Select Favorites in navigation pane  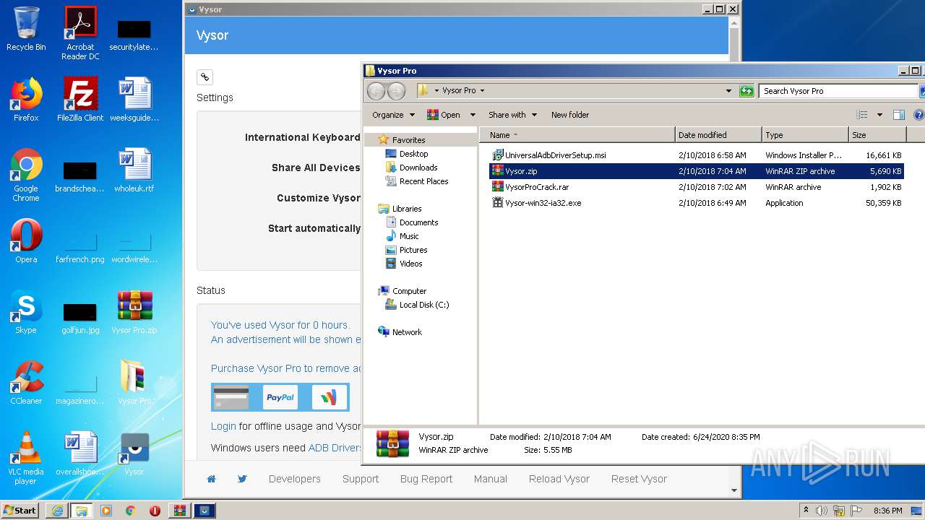tap(408, 140)
